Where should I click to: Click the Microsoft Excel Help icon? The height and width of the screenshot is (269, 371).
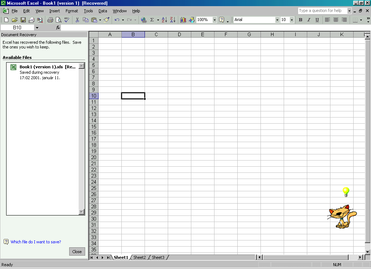pos(221,20)
